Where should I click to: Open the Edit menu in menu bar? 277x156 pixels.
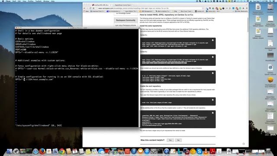click(19, 1)
